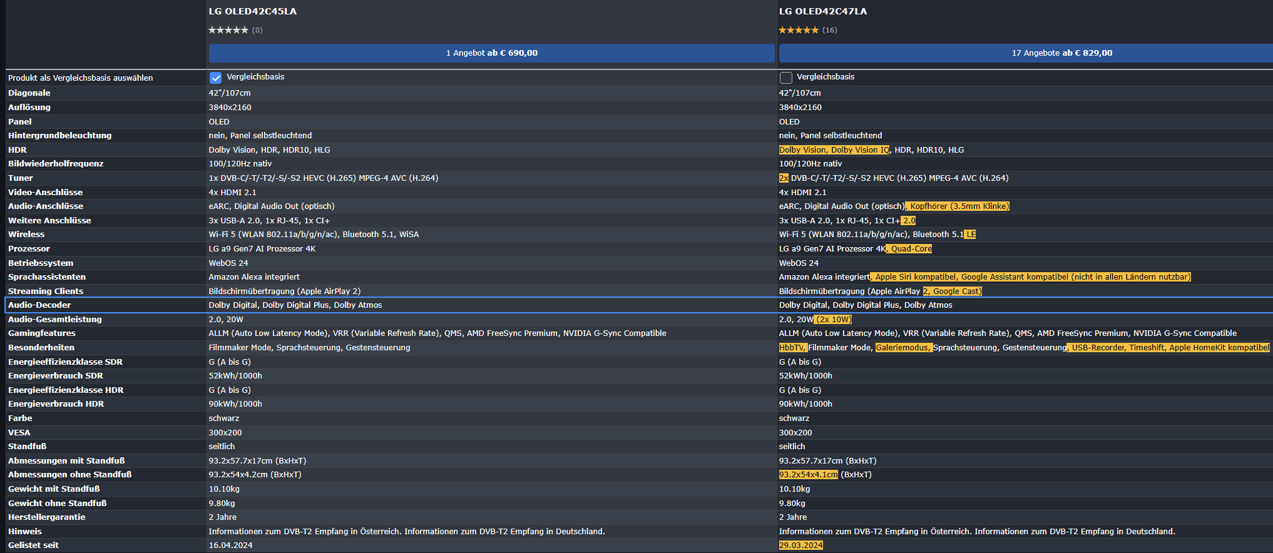Click the 'Gamingfeatures' row label

pos(42,333)
